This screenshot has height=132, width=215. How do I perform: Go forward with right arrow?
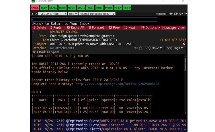pos(36,14)
